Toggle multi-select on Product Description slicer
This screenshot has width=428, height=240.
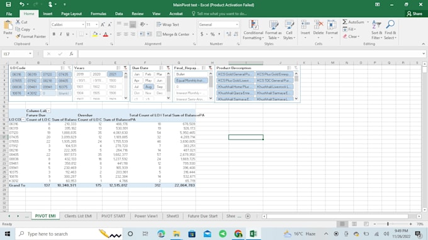[289, 68]
